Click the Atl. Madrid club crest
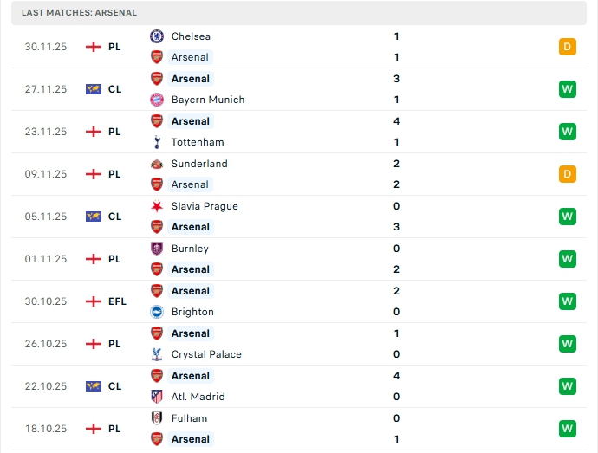Screen dimensions: 598x453 point(157,397)
